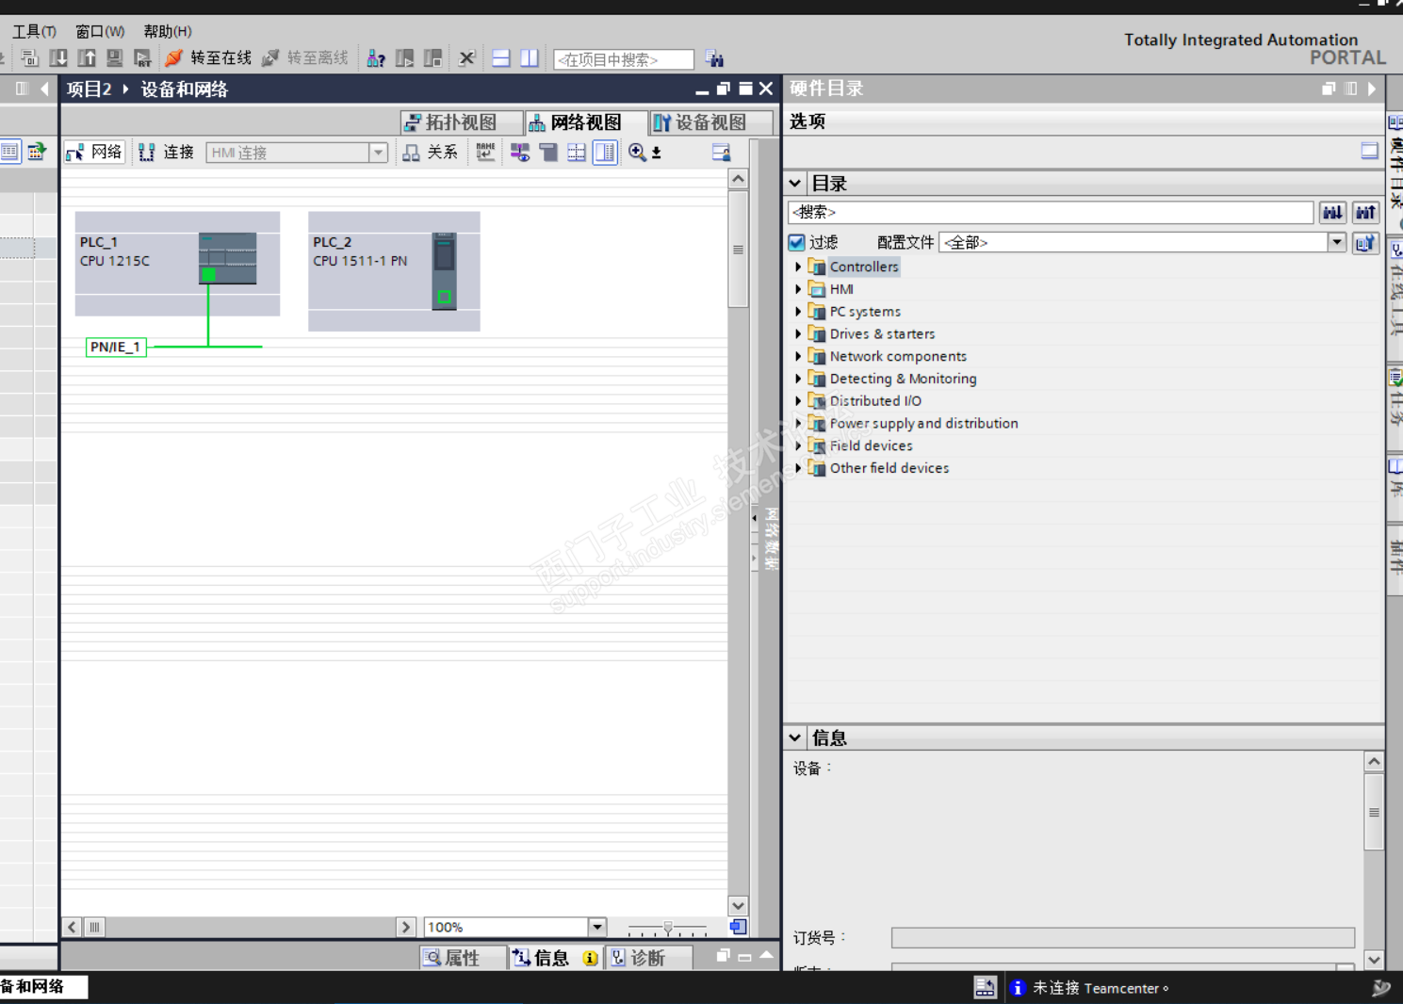Click the PN/IE_1 subnet label
This screenshot has width=1403, height=1004.
116,348
